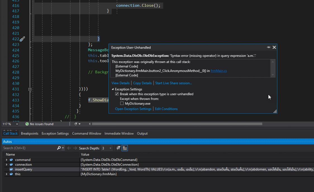The height and width of the screenshot is (192, 314).
Task: Click the highlighted view toggle icon in Autos
Action: coord(125,148)
